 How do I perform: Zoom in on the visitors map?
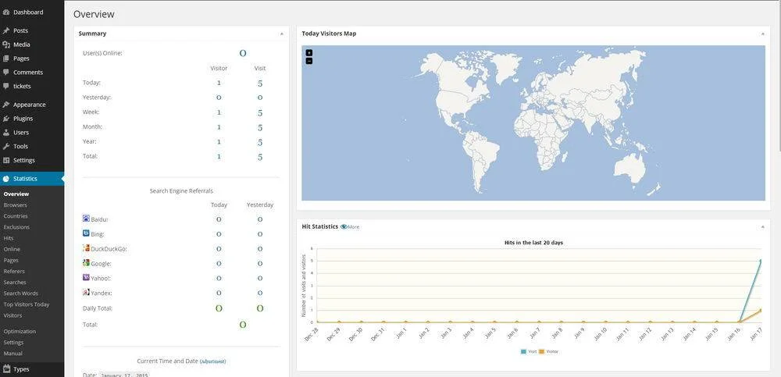[x=309, y=53]
